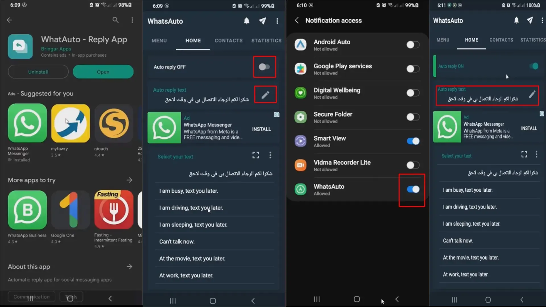546x307 pixels.
Task: Select the CONTACTS tab in WhatsAuto
Action: 229,40
